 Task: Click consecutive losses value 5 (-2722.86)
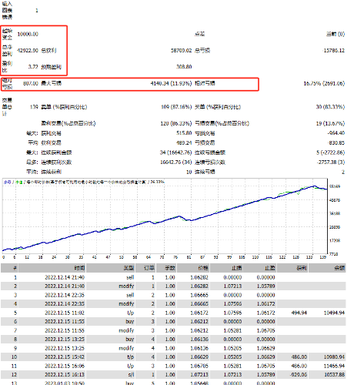tap(330, 152)
